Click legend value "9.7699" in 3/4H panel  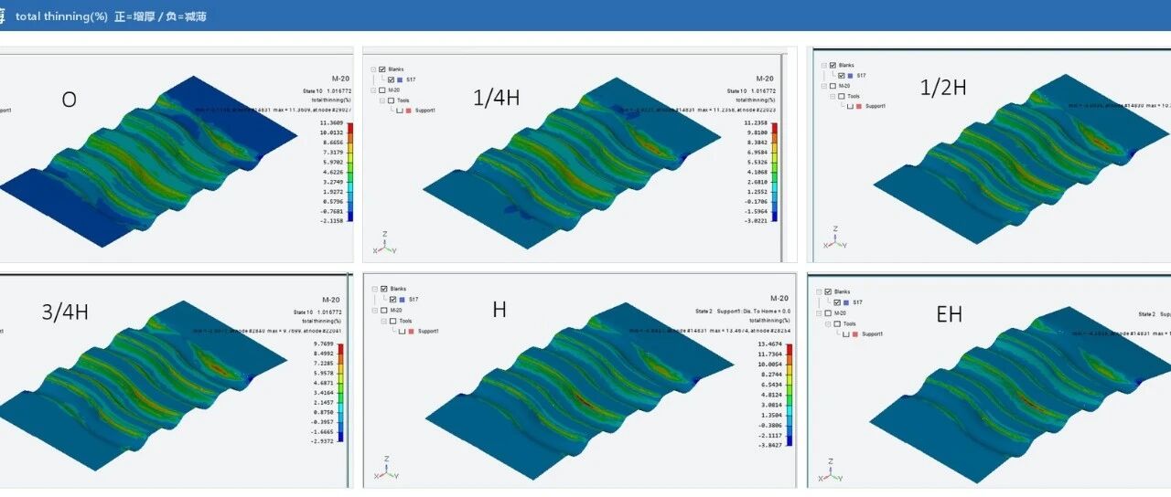pos(324,344)
